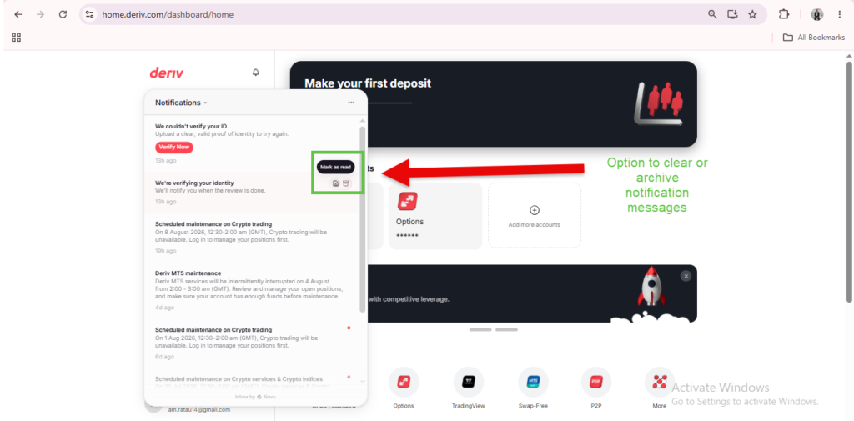Click the Novu inbox footer link
This screenshot has height=421, width=854.
255,397
